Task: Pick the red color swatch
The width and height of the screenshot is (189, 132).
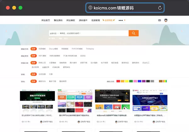Action: pyautogui.click(x=118, y=81)
